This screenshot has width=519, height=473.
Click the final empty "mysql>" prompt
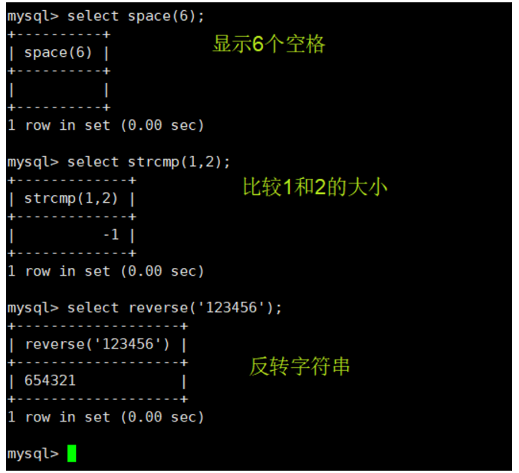33,454
